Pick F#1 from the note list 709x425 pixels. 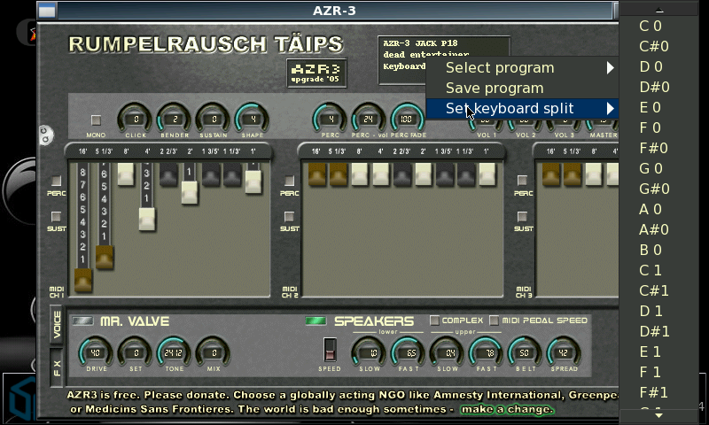658,392
